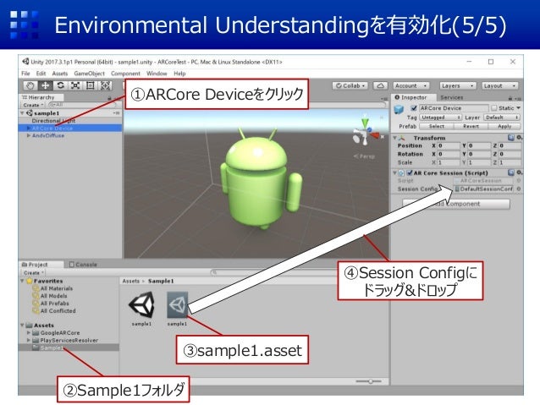Image resolution: width=540 pixels, height=405 pixels.
Task: Click the All Prefabs search icon
Action: 36,304
